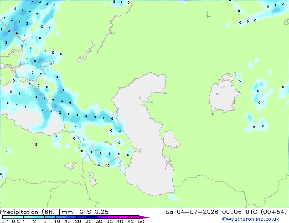Screen dimensions: 289x223
Task: Select the "30" legend scale label
Action: pos(99,221)
